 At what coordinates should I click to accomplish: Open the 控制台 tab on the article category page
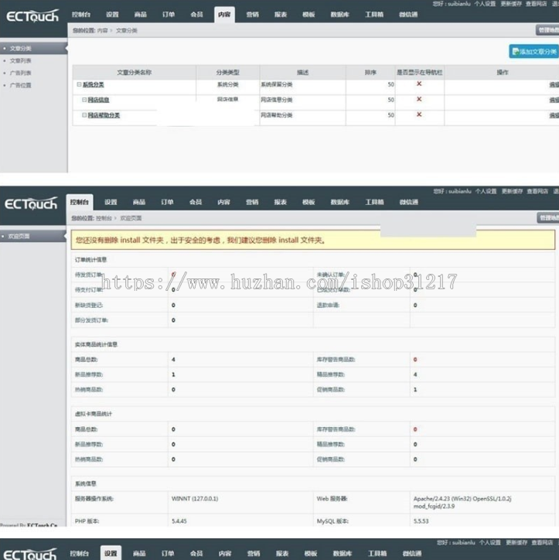click(x=81, y=15)
